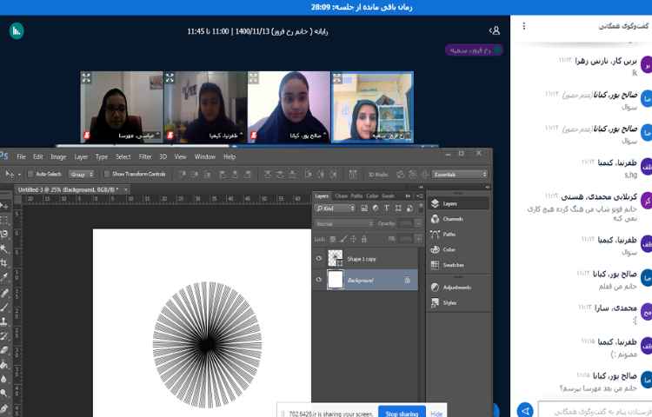Open the Adjustments panel icon
This screenshot has width=652, height=417.
[x=456, y=287]
